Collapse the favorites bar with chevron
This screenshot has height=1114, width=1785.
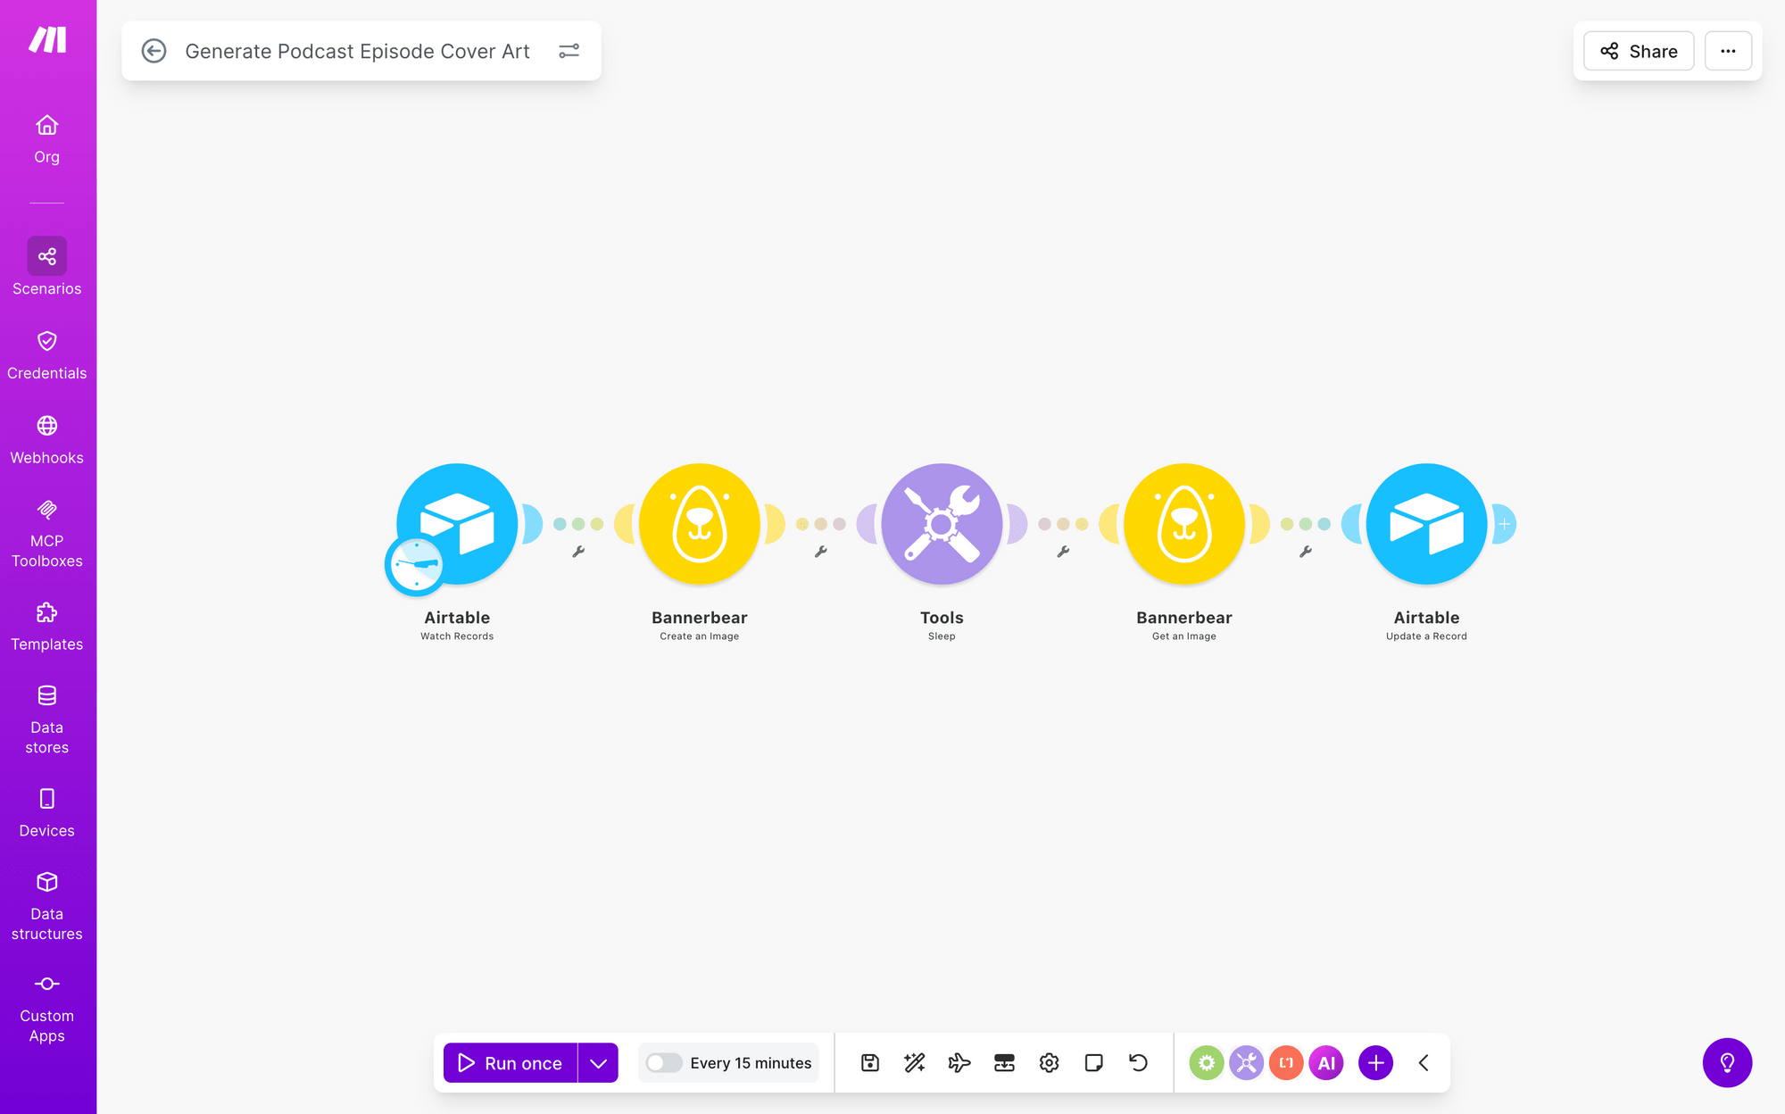tap(1424, 1062)
